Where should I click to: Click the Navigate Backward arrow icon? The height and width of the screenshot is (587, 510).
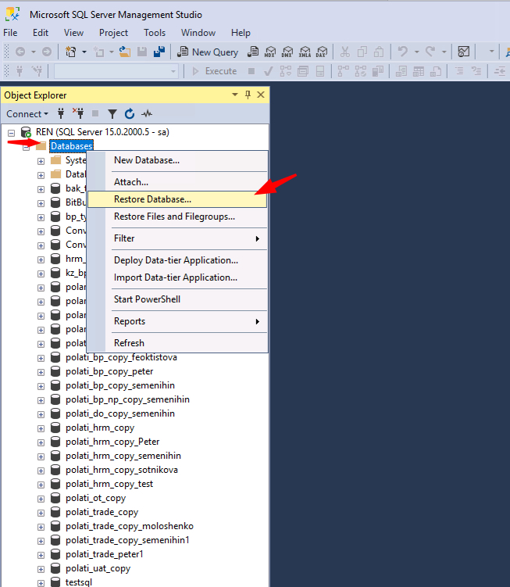(x=20, y=52)
